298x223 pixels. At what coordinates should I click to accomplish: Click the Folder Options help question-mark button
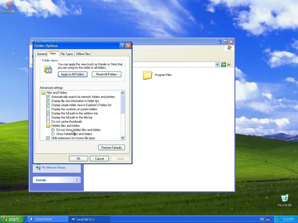coord(122,45)
